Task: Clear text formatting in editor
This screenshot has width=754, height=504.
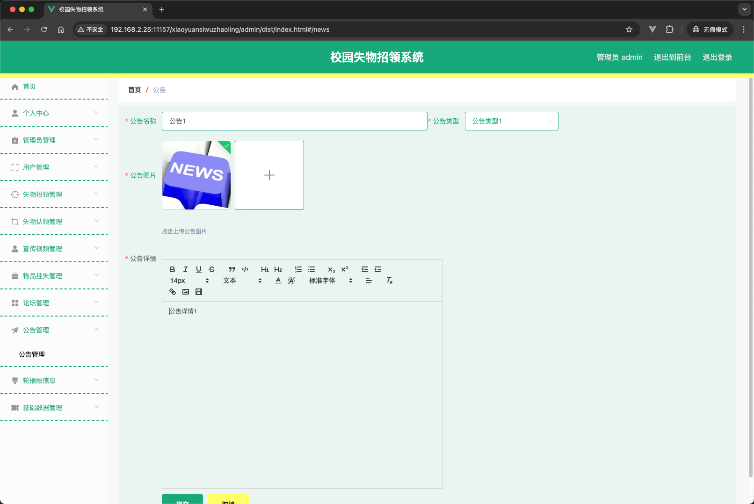Action: [x=389, y=281]
